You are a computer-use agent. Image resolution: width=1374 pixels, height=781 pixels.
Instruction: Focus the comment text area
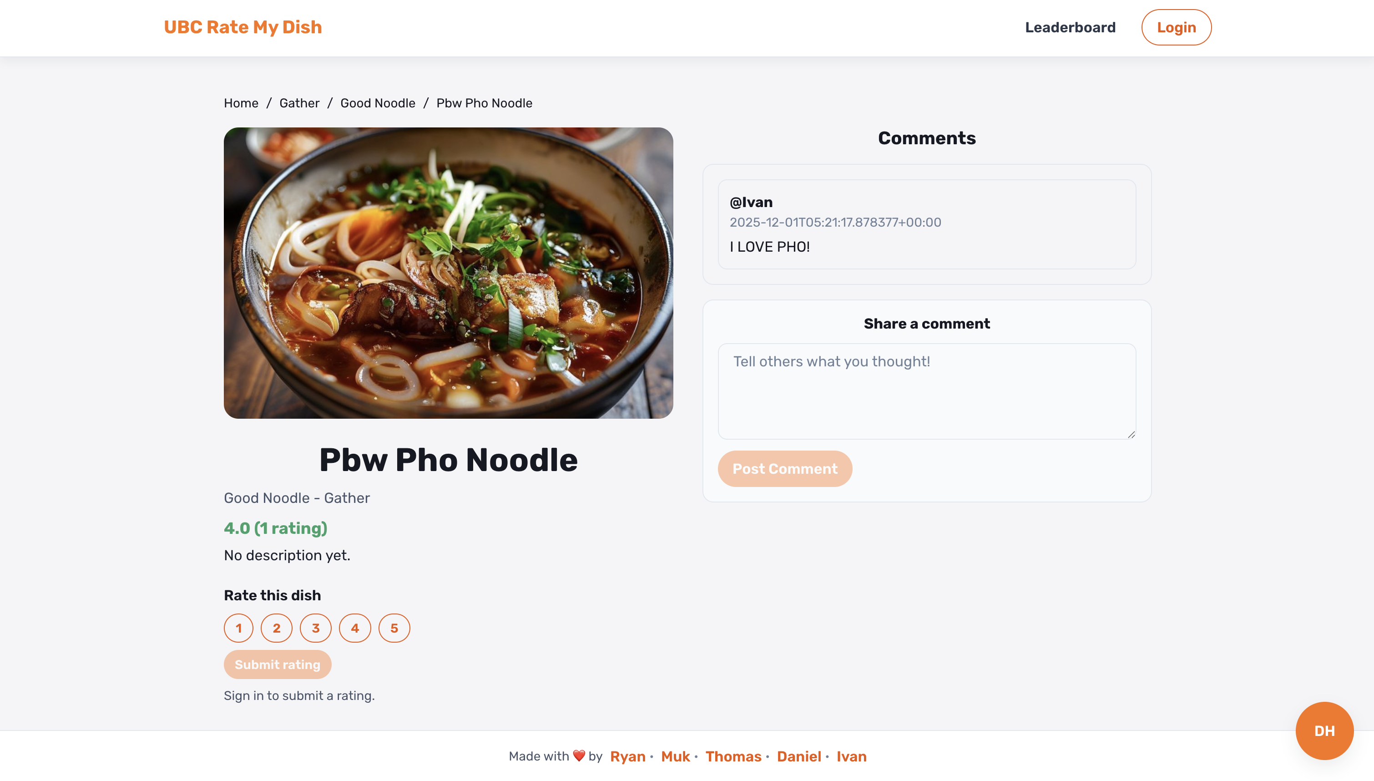click(x=927, y=391)
